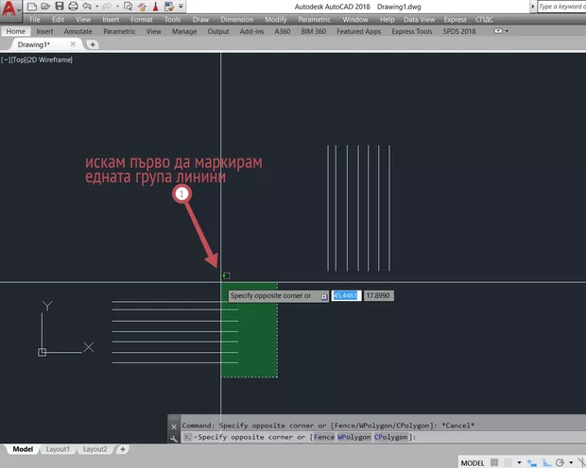
Task: Toggle dynamic input in status bar
Action: (532, 462)
